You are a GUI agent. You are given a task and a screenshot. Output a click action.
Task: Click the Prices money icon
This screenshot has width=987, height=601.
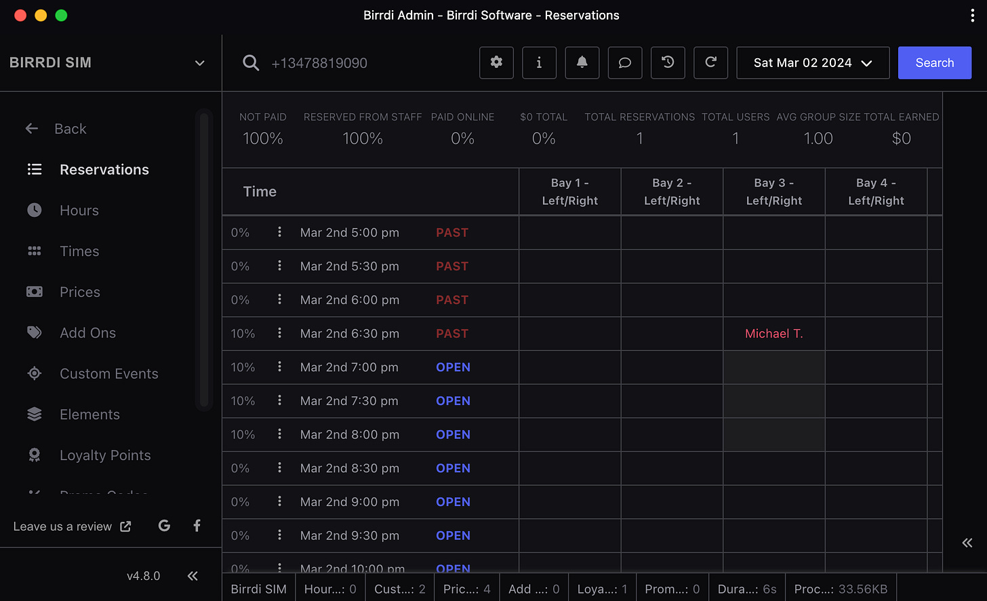[x=35, y=291]
